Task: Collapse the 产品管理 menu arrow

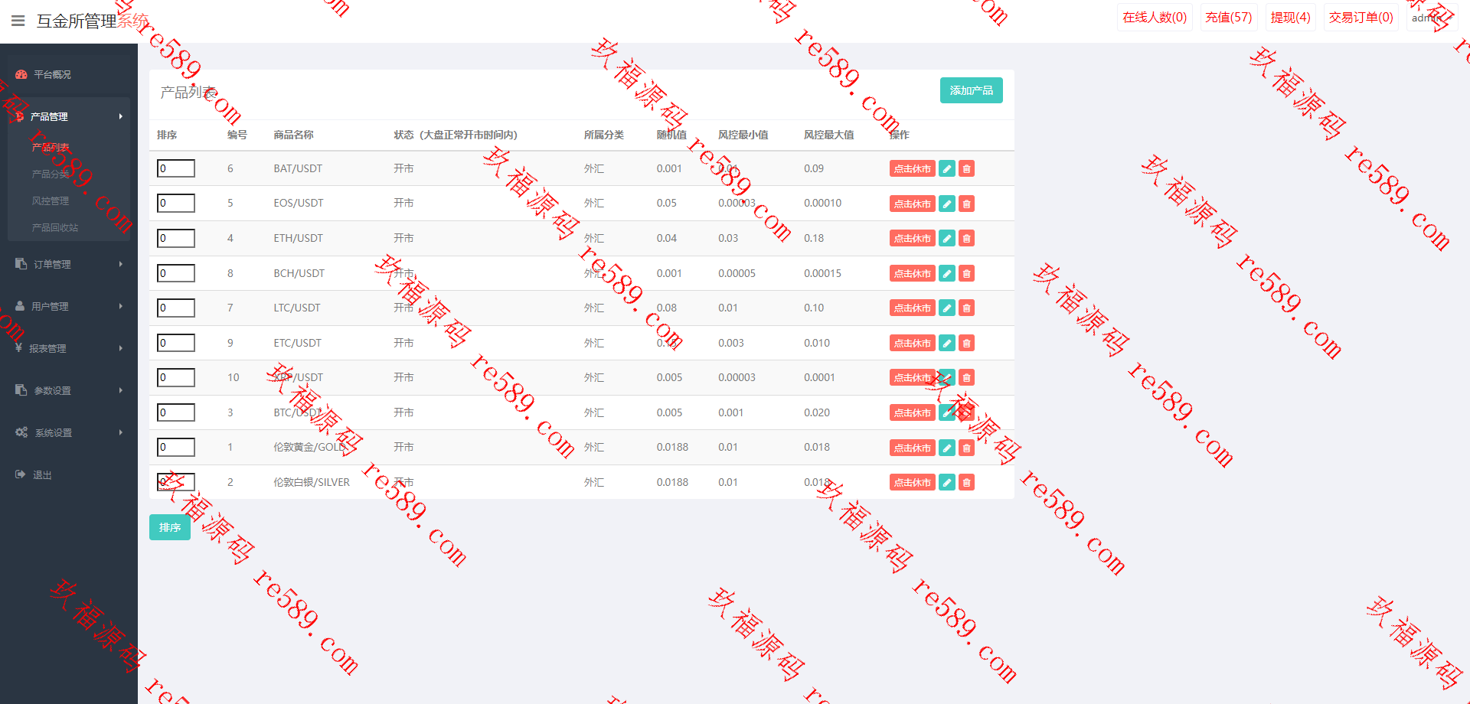Action: pyautogui.click(x=120, y=116)
